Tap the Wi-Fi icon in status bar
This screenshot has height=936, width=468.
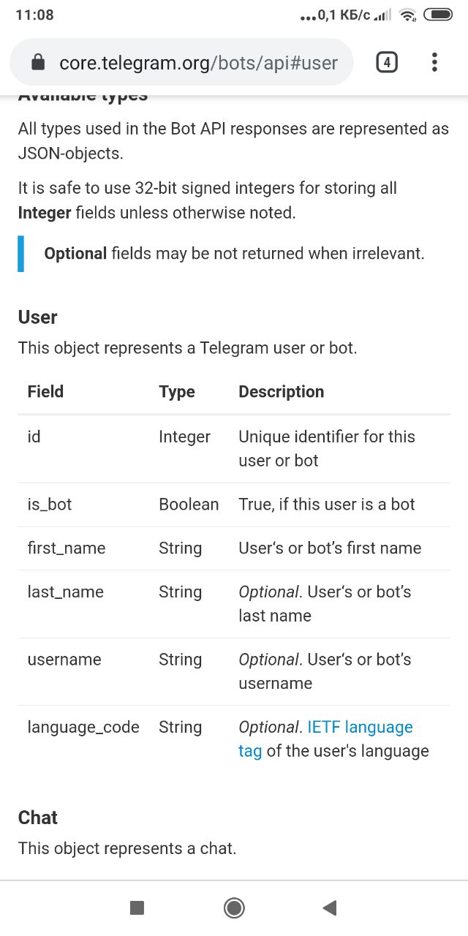(x=408, y=15)
